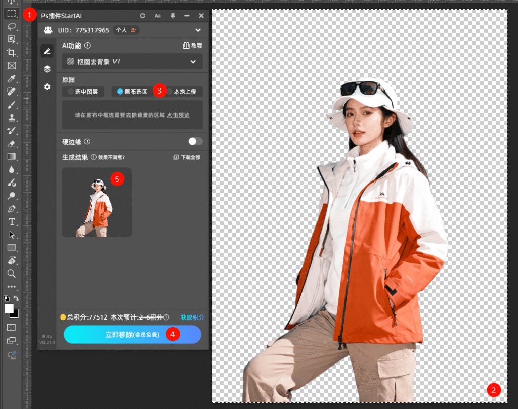Activate the Zoom magnifier tool
This screenshot has width=518, height=409.
pyautogui.click(x=12, y=274)
